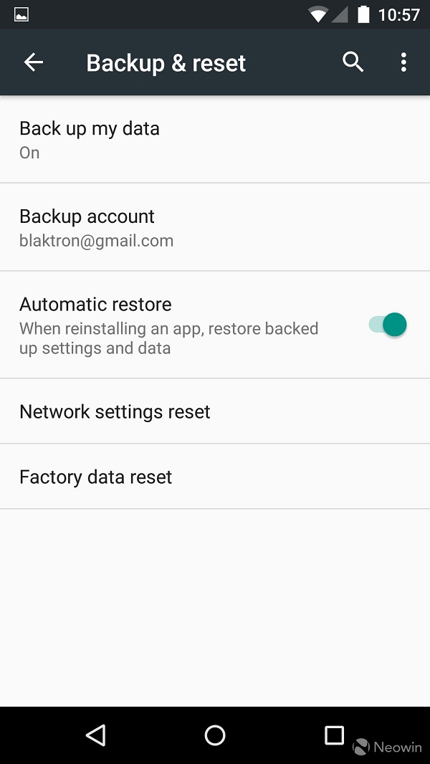This screenshot has height=764, width=430.
Task: Tap the Android home circle button
Action: pos(215,735)
